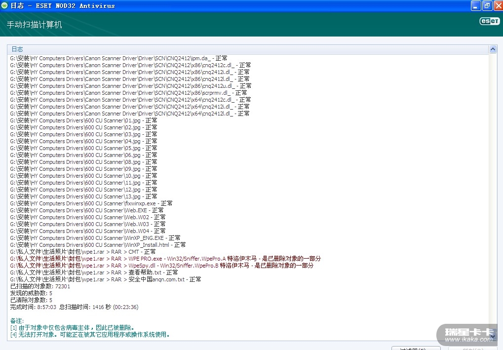The width and height of the screenshot is (503, 350).
Task: Click the scroll-up arrow of the log list
Action: (x=493, y=49)
